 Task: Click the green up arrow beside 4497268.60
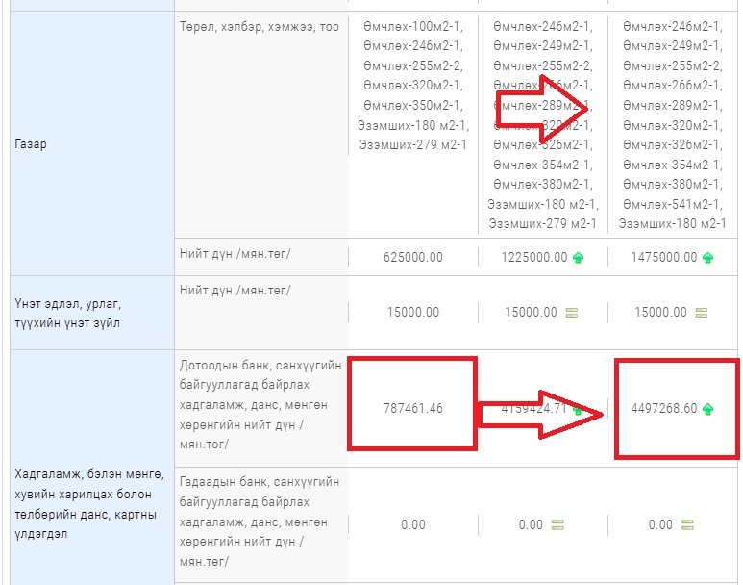pyautogui.click(x=708, y=409)
